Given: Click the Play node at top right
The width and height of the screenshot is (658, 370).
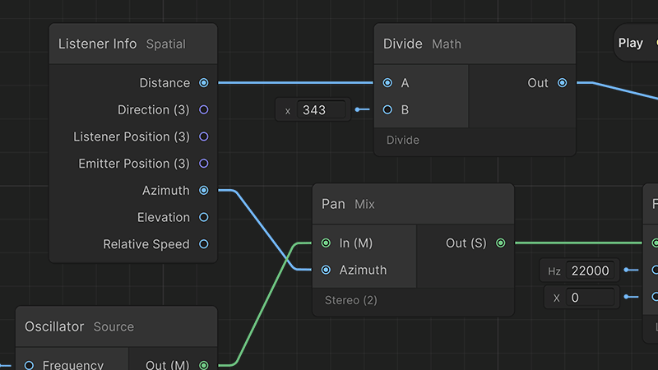Looking at the screenshot, I should [x=635, y=43].
